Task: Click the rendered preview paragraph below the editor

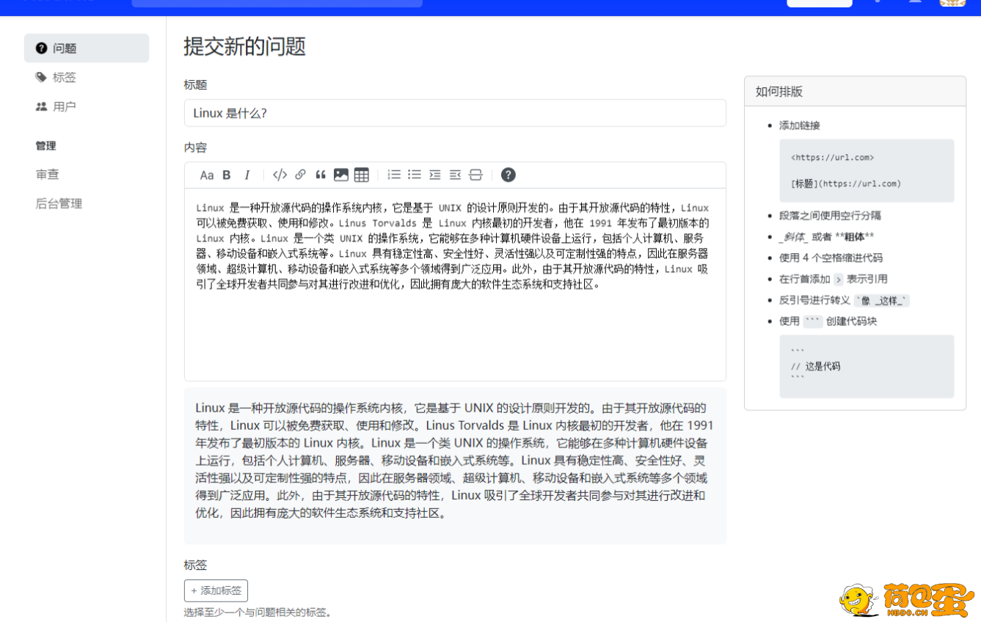Action: point(455,461)
